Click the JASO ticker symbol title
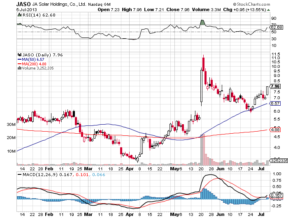Image resolution: width=288 pixels, height=218 pixels. click(23, 4)
